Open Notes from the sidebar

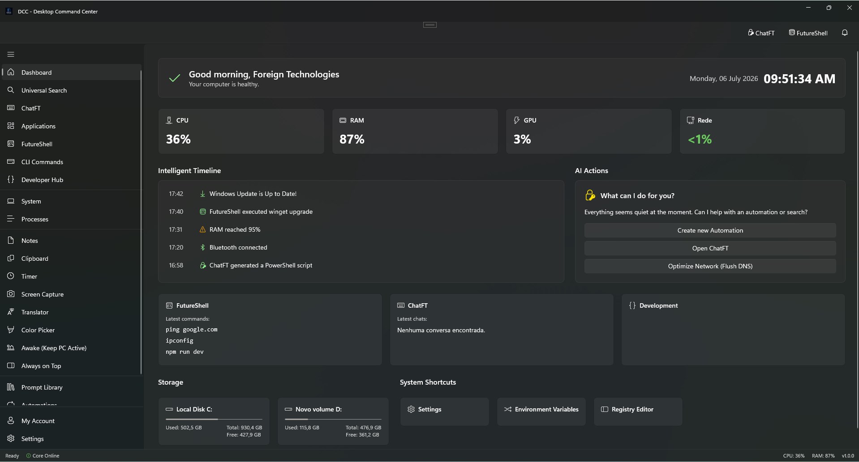pos(72,240)
